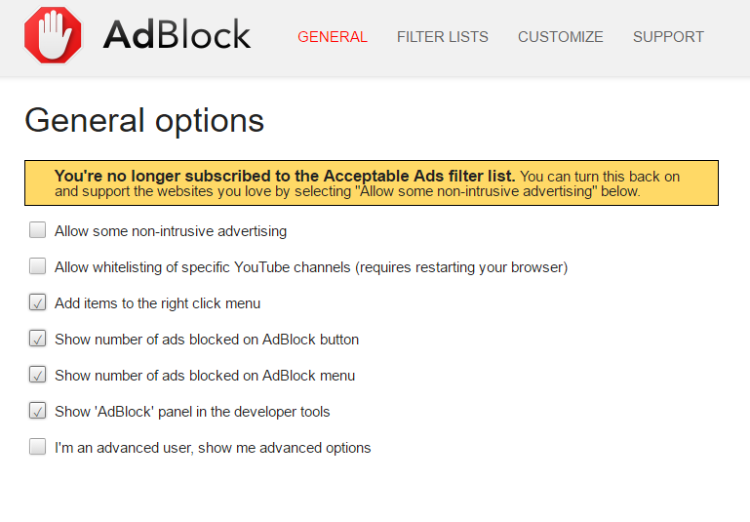The image size is (750, 522).
Task: Click the AdBlock wordmark text
Action: pos(177,35)
